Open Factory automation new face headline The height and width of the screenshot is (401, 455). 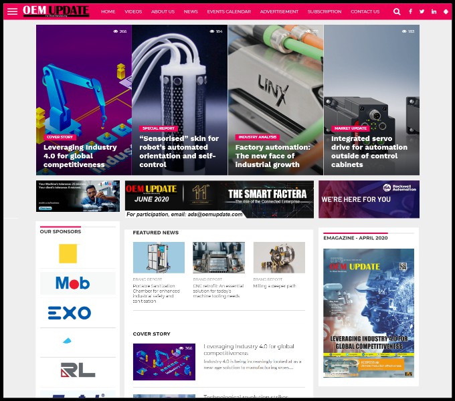(273, 156)
